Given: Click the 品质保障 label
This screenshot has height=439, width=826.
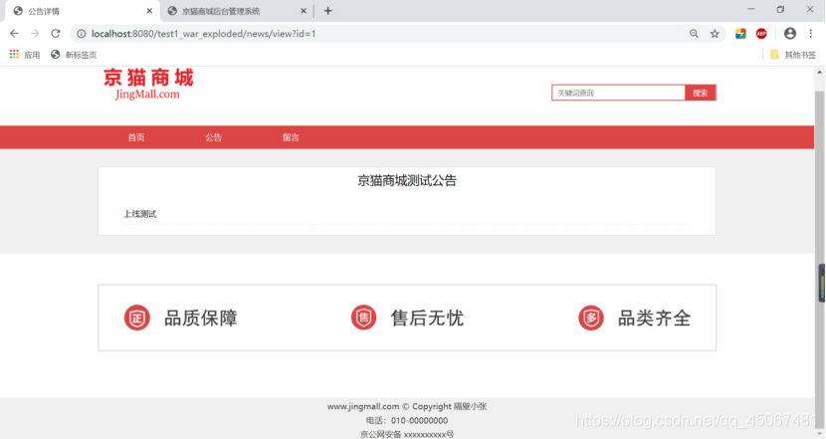Looking at the screenshot, I should tap(201, 319).
